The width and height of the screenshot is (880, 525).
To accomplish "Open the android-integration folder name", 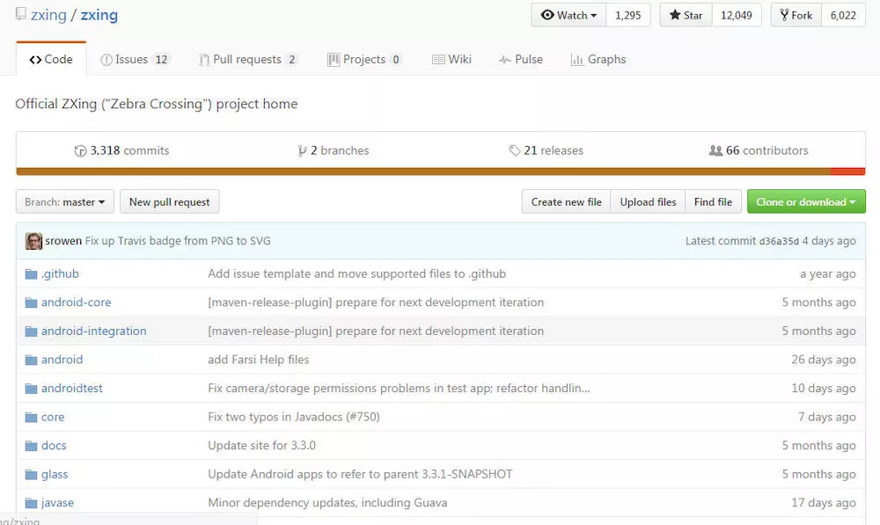I will (x=94, y=332).
